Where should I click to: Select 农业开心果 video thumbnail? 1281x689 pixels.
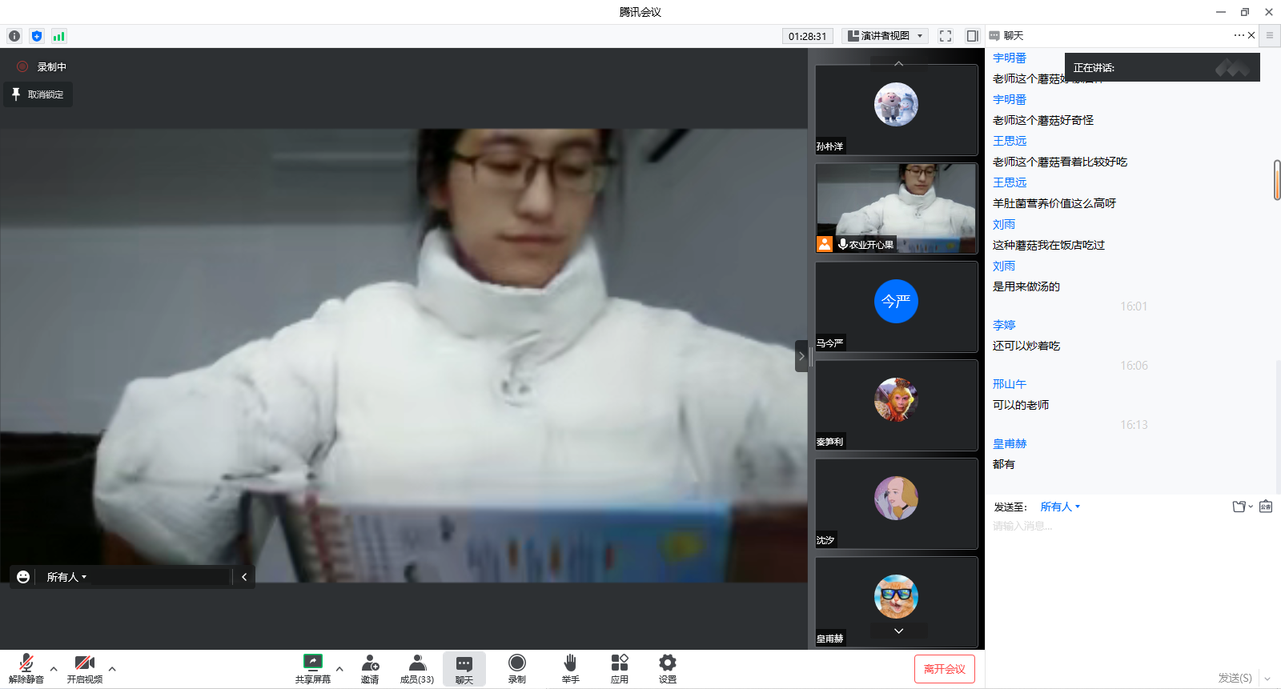(x=897, y=208)
